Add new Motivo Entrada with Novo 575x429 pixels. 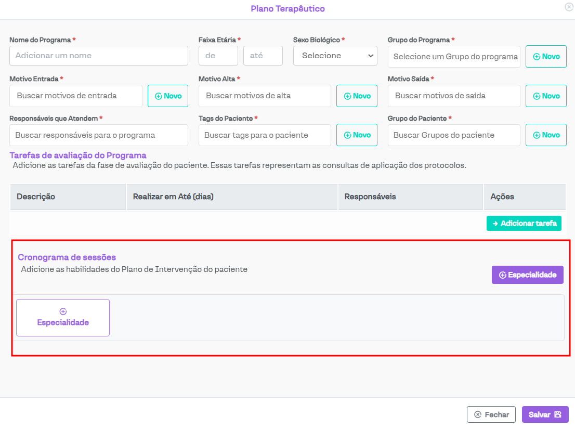pyautogui.click(x=167, y=96)
